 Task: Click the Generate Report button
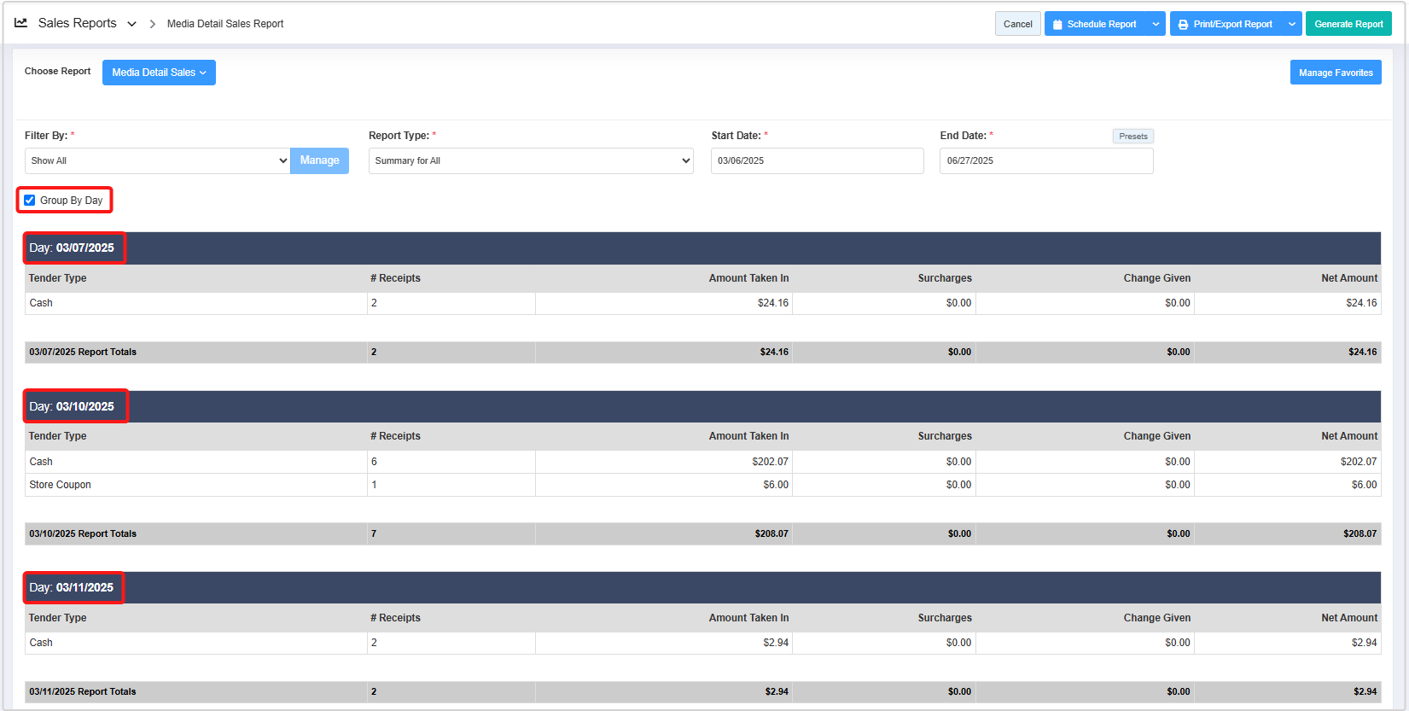(x=1348, y=24)
